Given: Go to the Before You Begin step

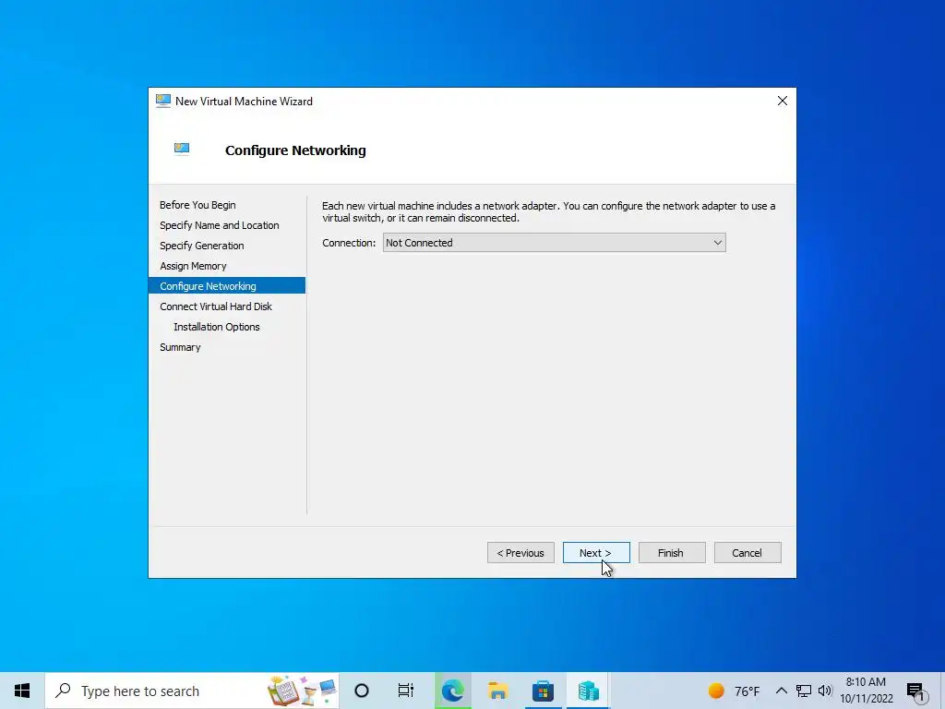Looking at the screenshot, I should pyautogui.click(x=197, y=205).
